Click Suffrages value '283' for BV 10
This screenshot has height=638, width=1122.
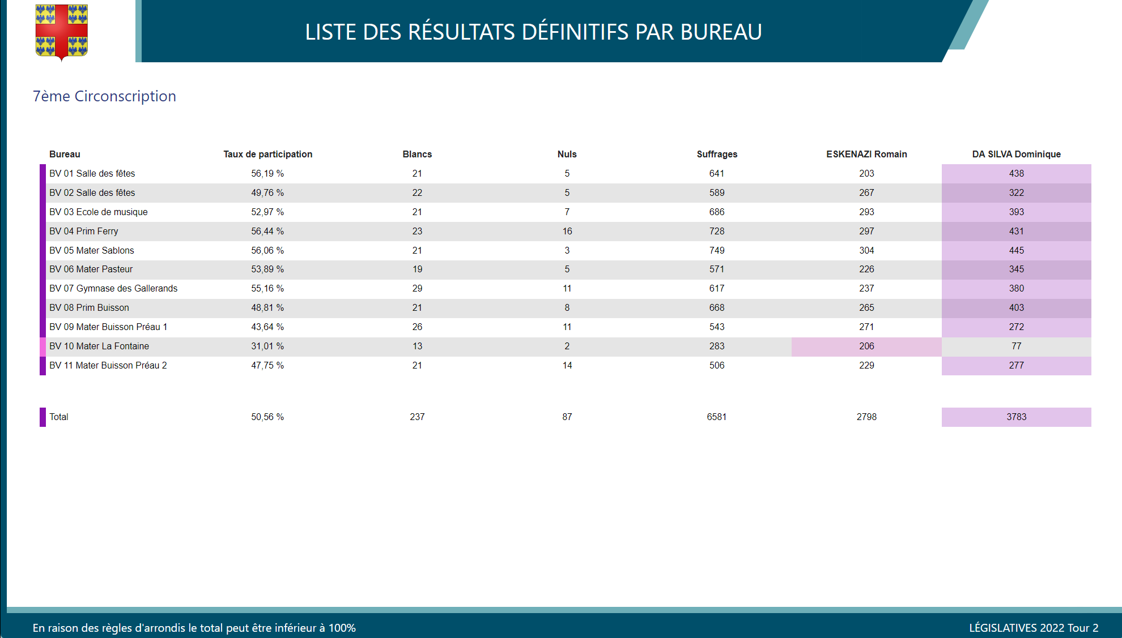[x=717, y=346]
